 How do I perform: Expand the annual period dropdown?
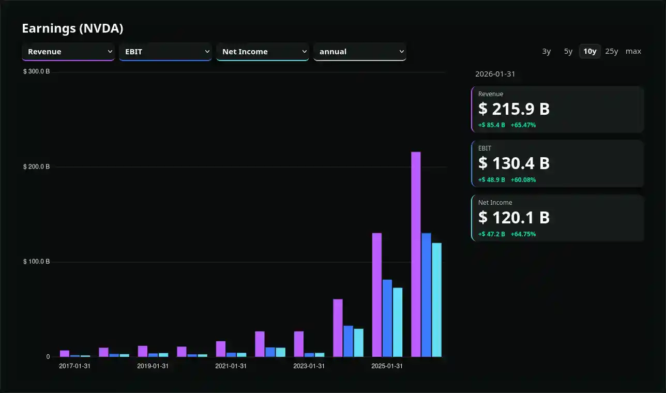point(359,52)
